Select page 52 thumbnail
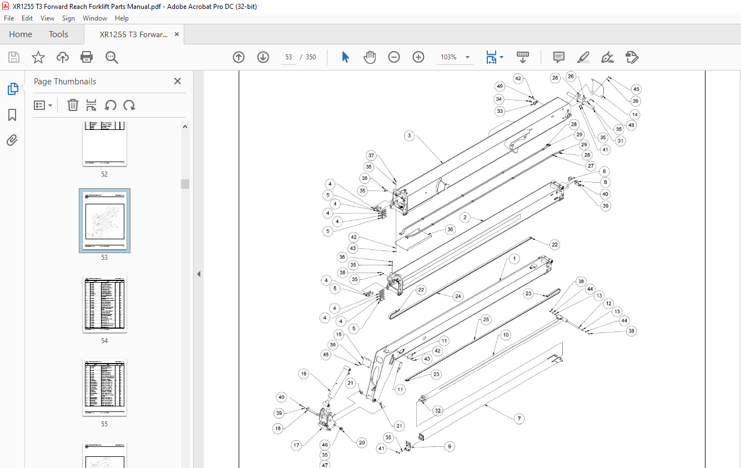Screen dimensions: 741x468 pos(104,144)
